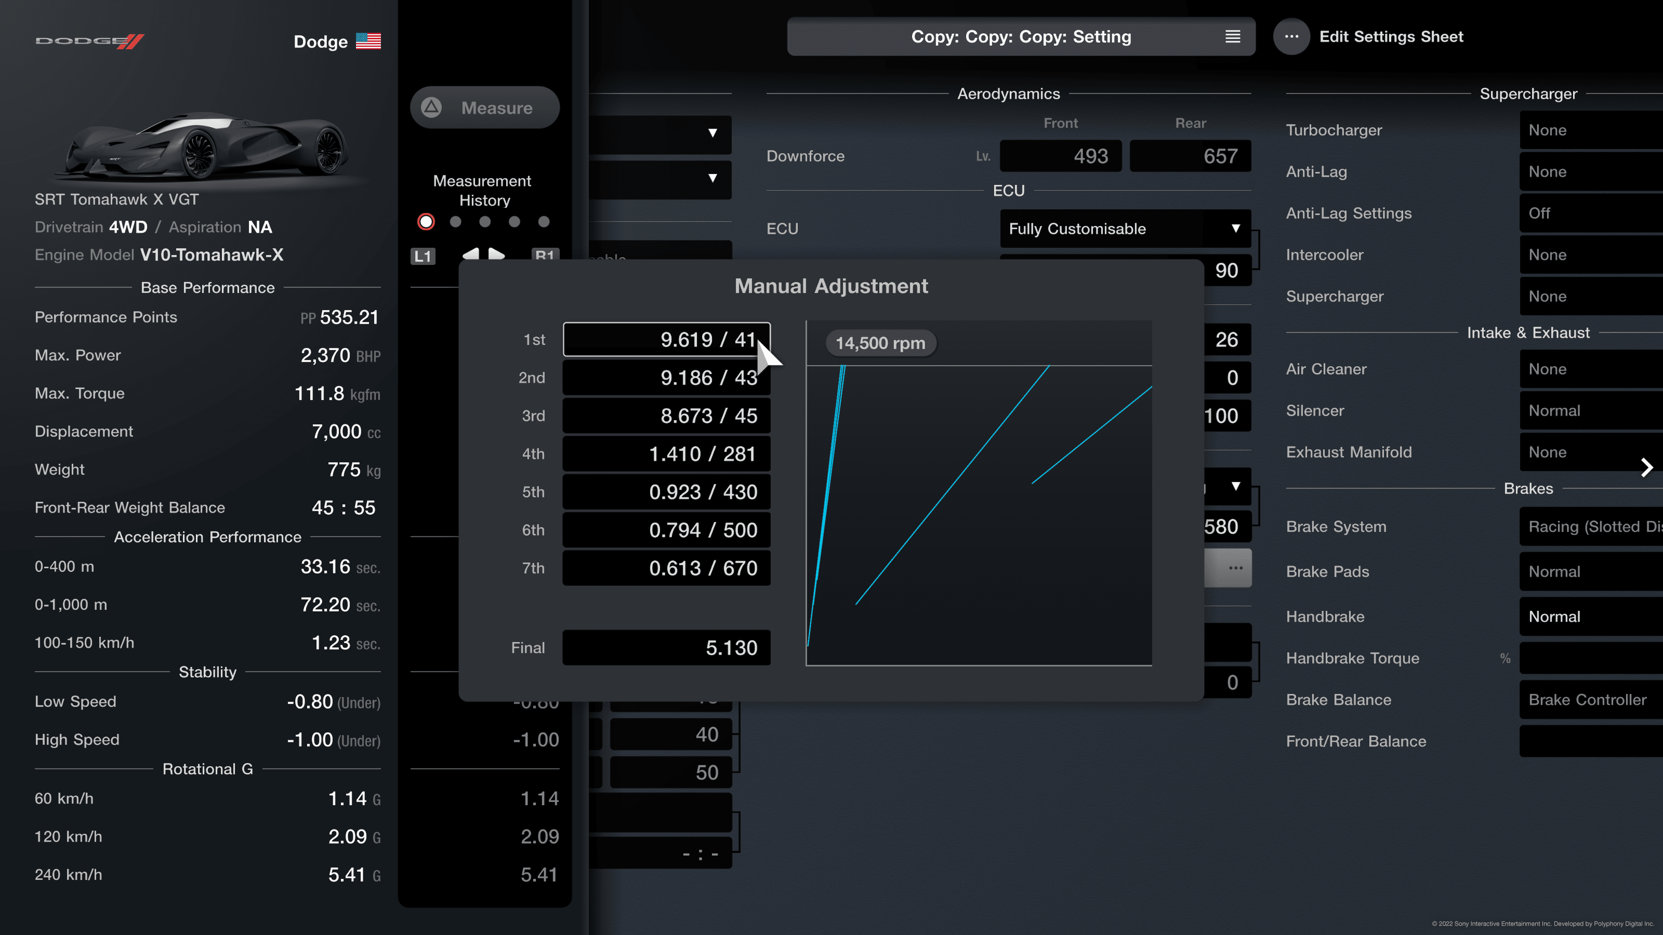The image size is (1663, 935).
Task: Adjust the value 90 below ECU
Action: click(1227, 271)
